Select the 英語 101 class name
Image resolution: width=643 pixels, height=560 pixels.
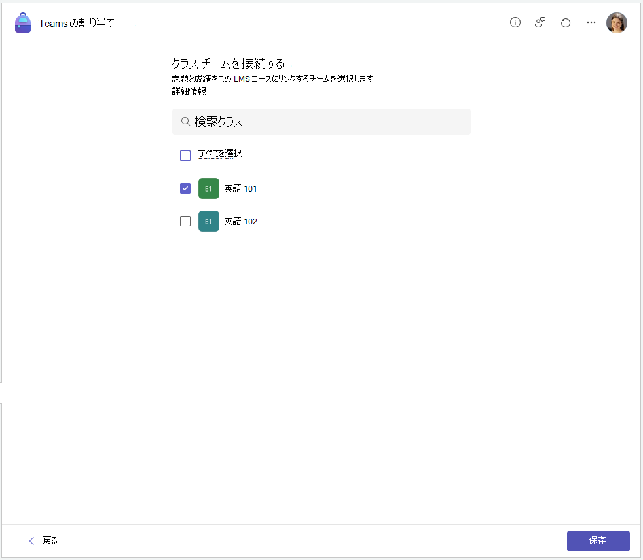(x=241, y=188)
